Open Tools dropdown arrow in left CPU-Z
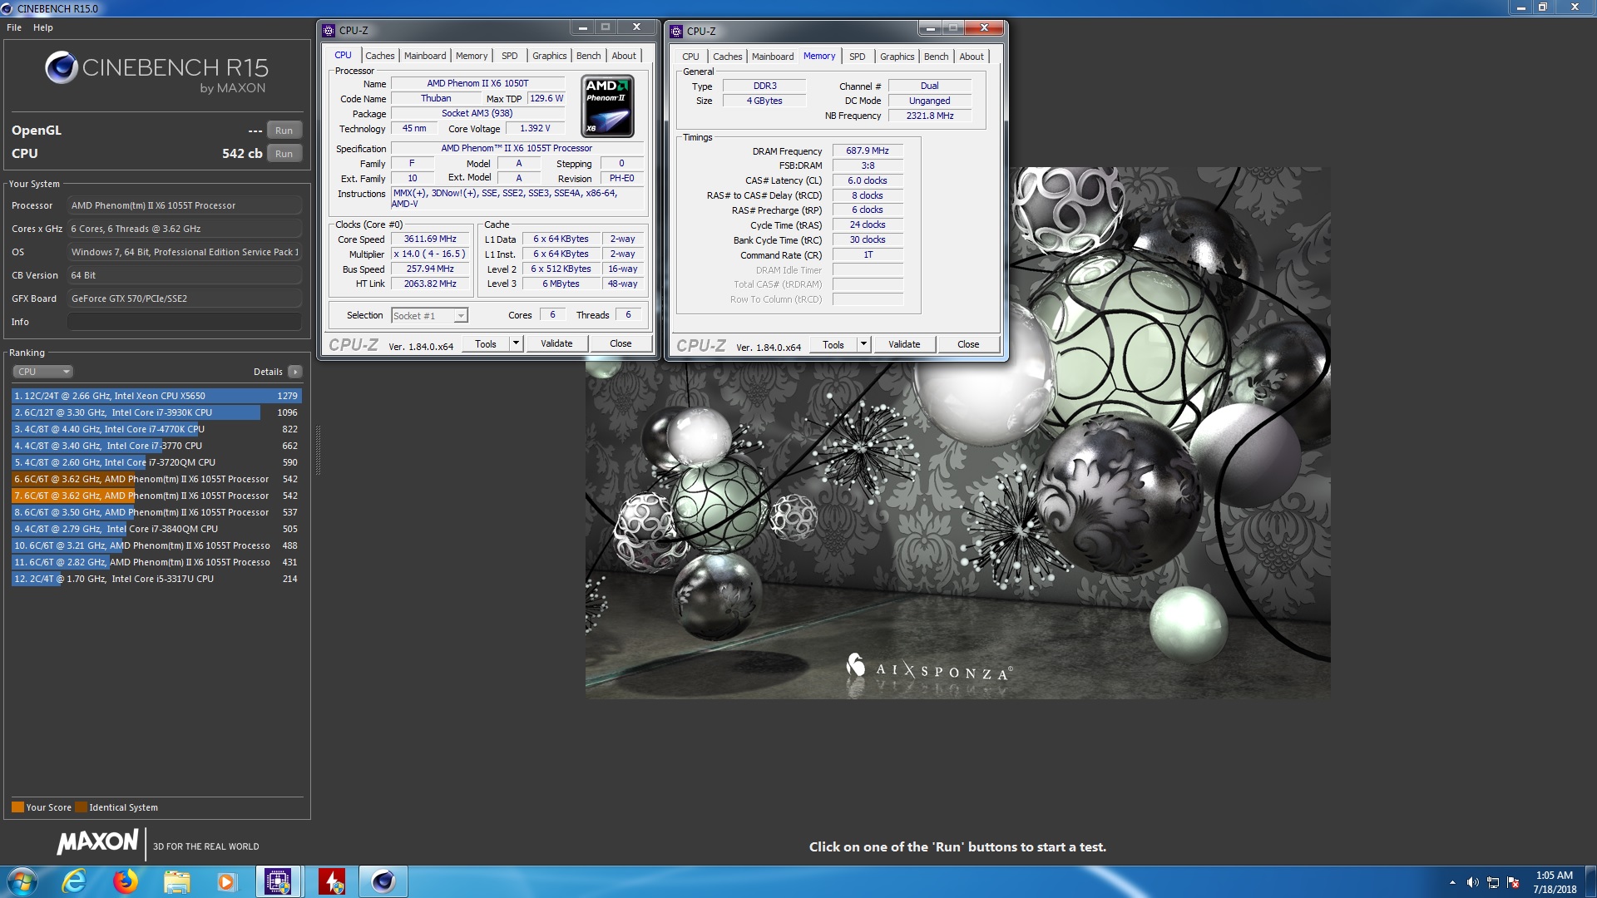 point(516,343)
